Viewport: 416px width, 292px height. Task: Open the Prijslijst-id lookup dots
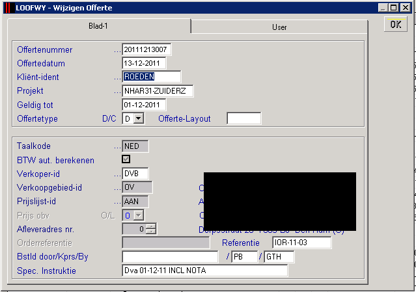click(x=117, y=202)
